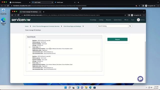Open the chat bubble widget

(x=140, y=79)
